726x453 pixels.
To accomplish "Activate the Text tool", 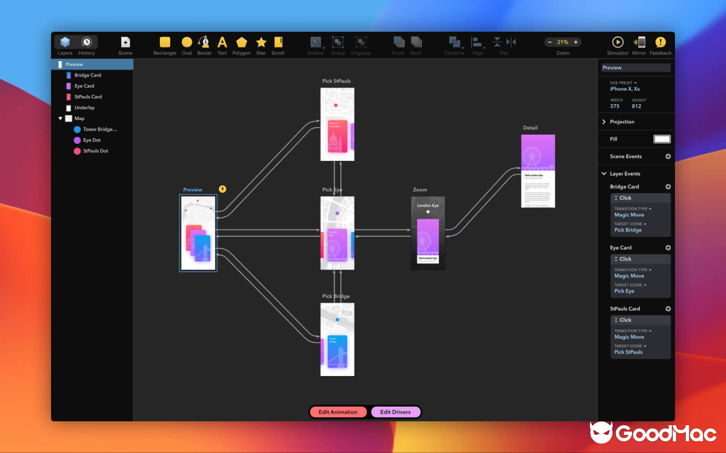I will 222,42.
